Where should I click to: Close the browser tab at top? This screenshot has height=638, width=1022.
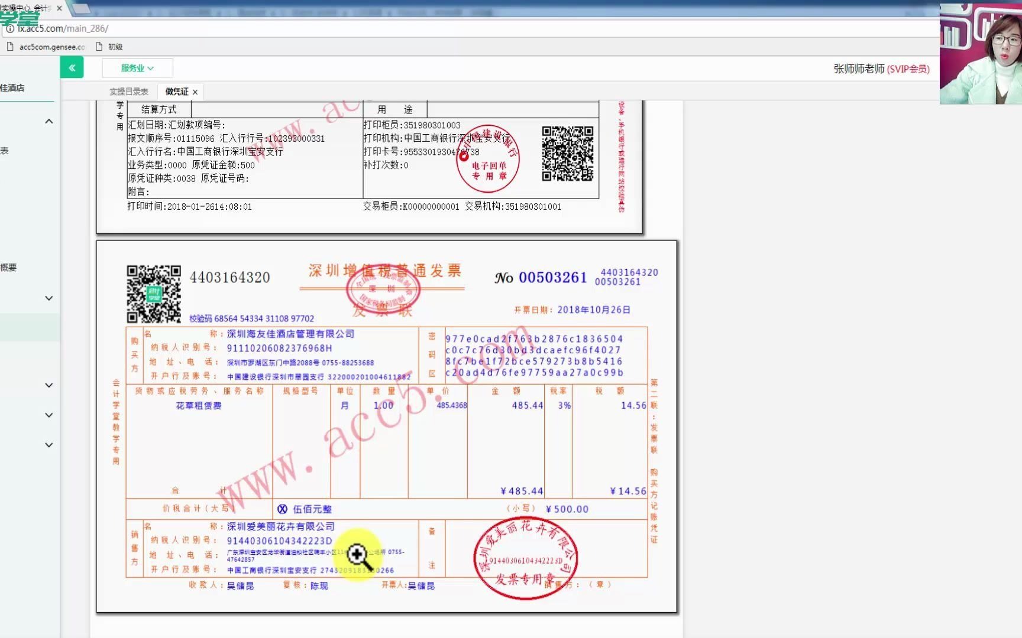(x=59, y=8)
